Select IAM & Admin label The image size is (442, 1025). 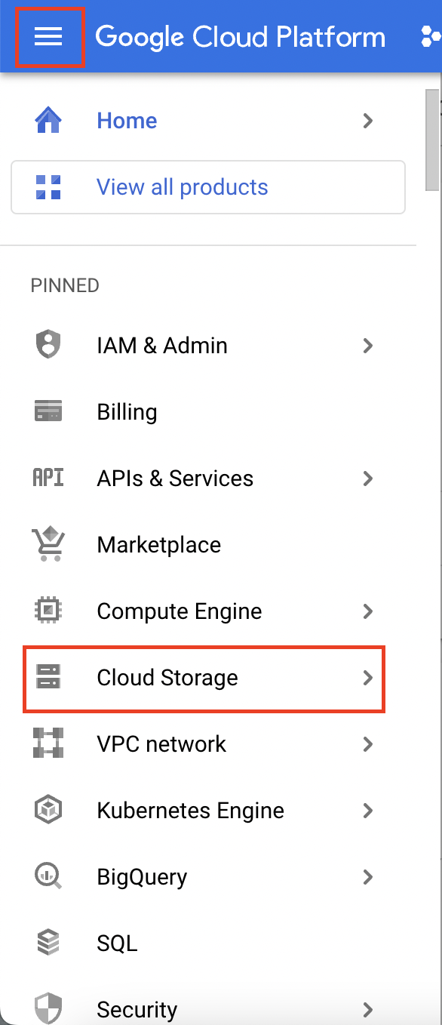point(162,346)
